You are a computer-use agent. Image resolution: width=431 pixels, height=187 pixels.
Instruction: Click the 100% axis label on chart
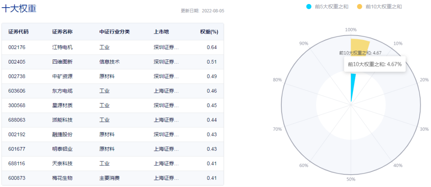point(351,30)
